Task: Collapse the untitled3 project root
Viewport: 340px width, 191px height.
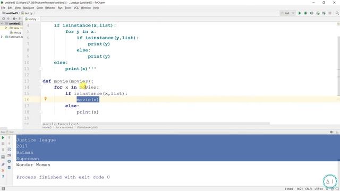Action: pyautogui.click(x=2, y=23)
